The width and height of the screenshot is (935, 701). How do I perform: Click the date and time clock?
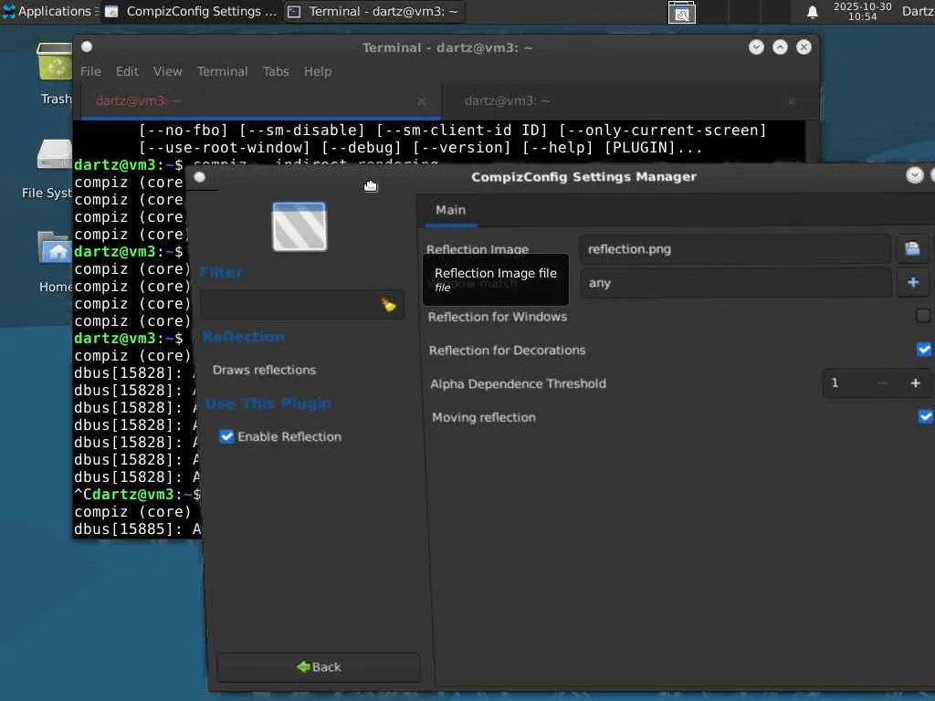[x=862, y=11]
